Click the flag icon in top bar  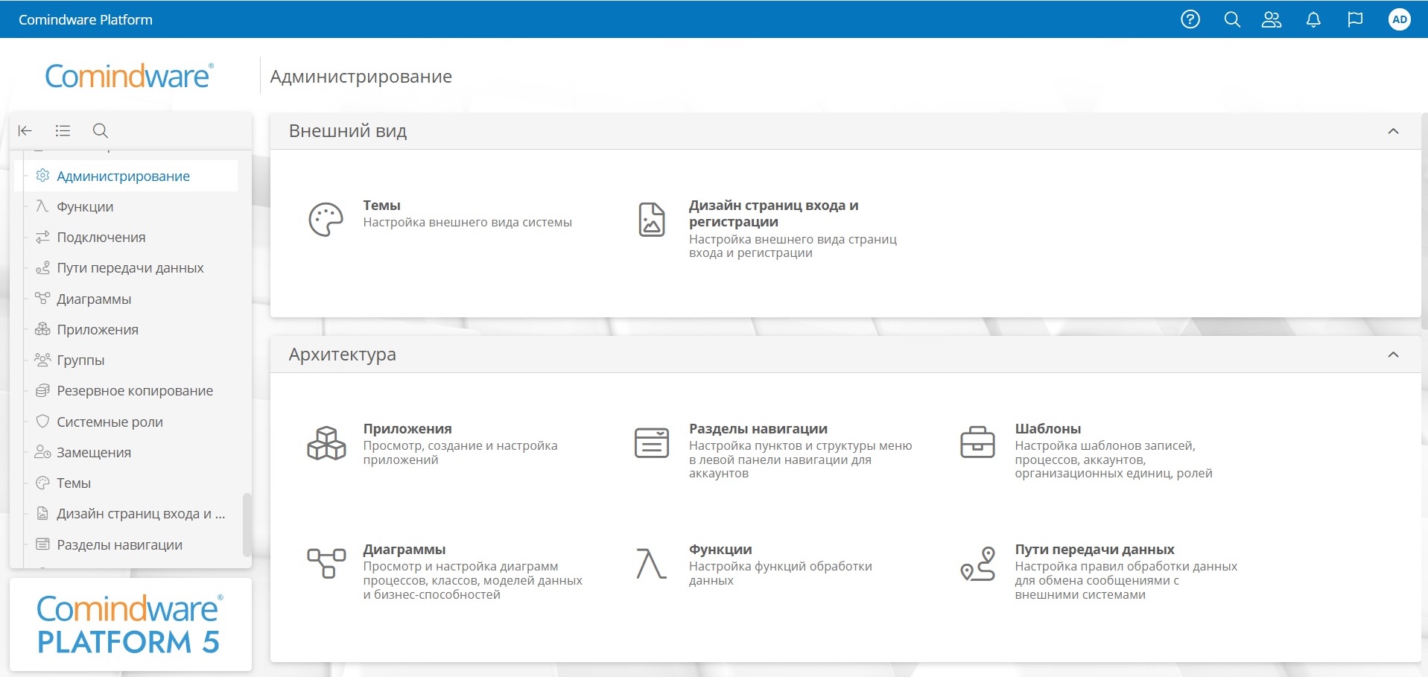(x=1355, y=19)
